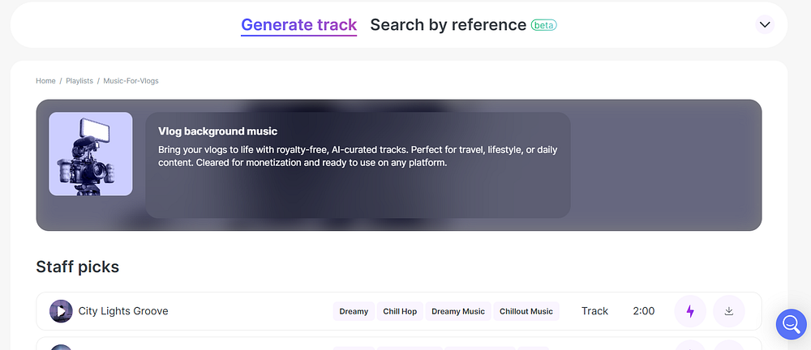Click the purple lightning bolt icon
This screenshot has height=350, width=811.
click(690, 311)
